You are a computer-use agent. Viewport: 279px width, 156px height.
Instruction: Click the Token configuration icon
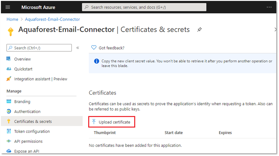pyautogui.click(x=9, y=131)
